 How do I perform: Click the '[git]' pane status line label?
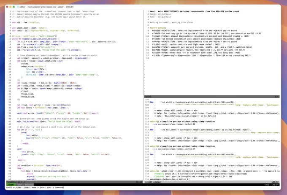[x=148, y=97]
